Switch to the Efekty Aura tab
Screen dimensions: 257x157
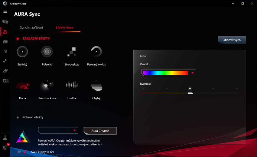click(x=64, y=28)
